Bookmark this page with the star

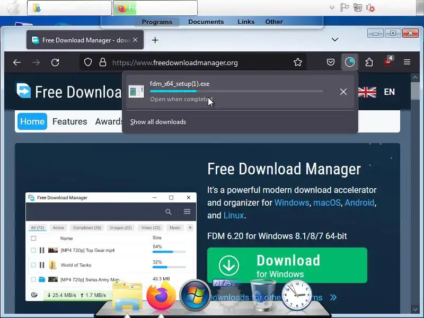[298, 63]
